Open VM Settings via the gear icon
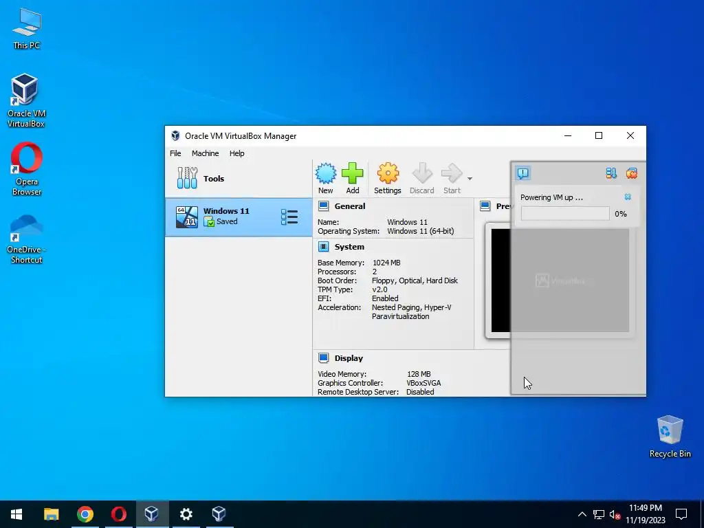Image resolution: width=704 pixels, height=528 pixels. coord(388,174)
